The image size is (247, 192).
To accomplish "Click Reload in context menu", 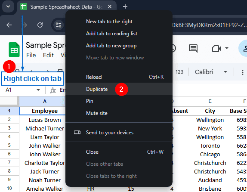I will coord(119,77).
